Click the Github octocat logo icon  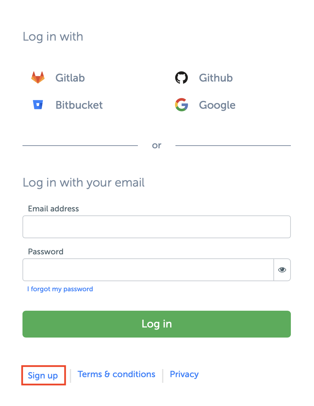point(181,78)
